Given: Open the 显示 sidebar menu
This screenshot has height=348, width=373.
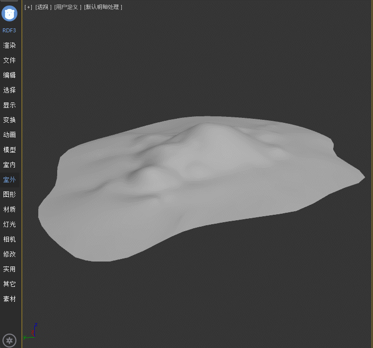Looking at the screenshot, I should 9,105.
